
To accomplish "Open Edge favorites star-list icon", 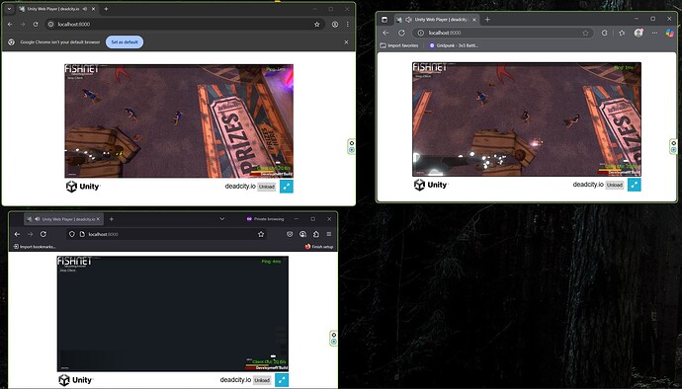I will (x=622, y=33).
